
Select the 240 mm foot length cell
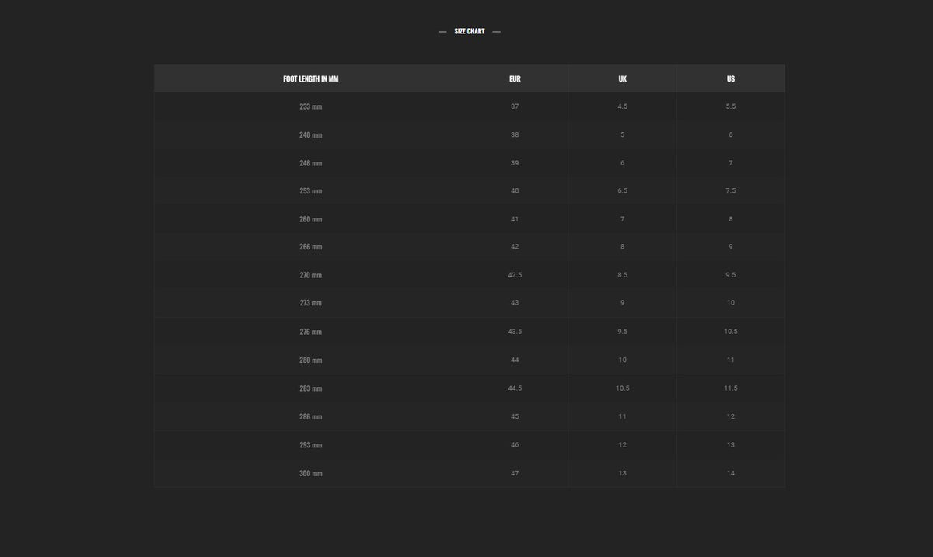311,135
